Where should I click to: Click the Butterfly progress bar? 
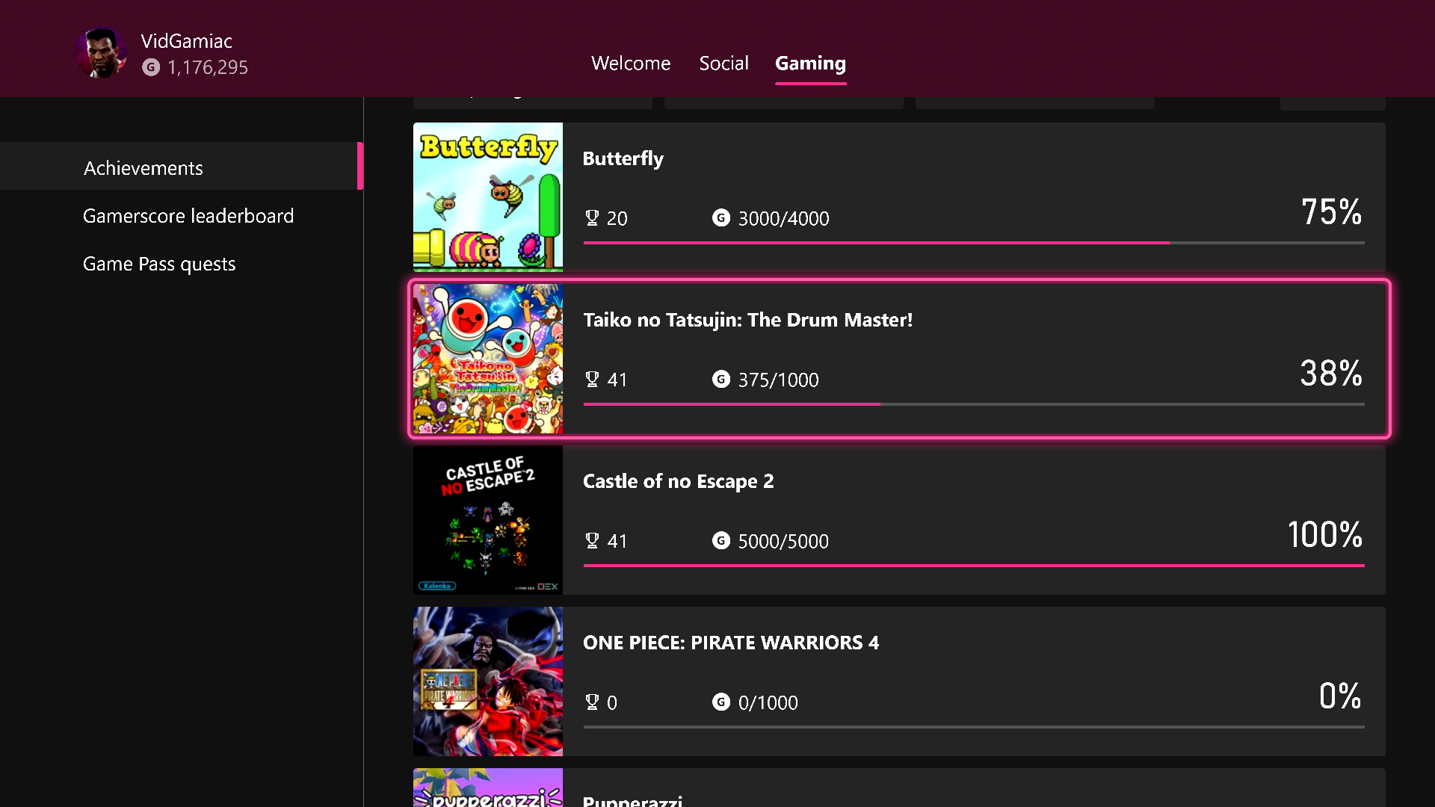pos(974,243)
